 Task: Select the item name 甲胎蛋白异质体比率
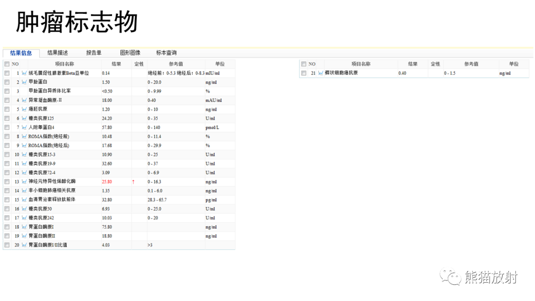tap(50, 91)
